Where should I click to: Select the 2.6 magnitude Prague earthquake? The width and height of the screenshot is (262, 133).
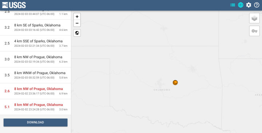(35, 91)
